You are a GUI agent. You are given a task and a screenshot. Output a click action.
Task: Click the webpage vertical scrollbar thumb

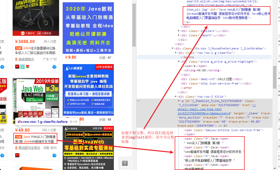134,25
